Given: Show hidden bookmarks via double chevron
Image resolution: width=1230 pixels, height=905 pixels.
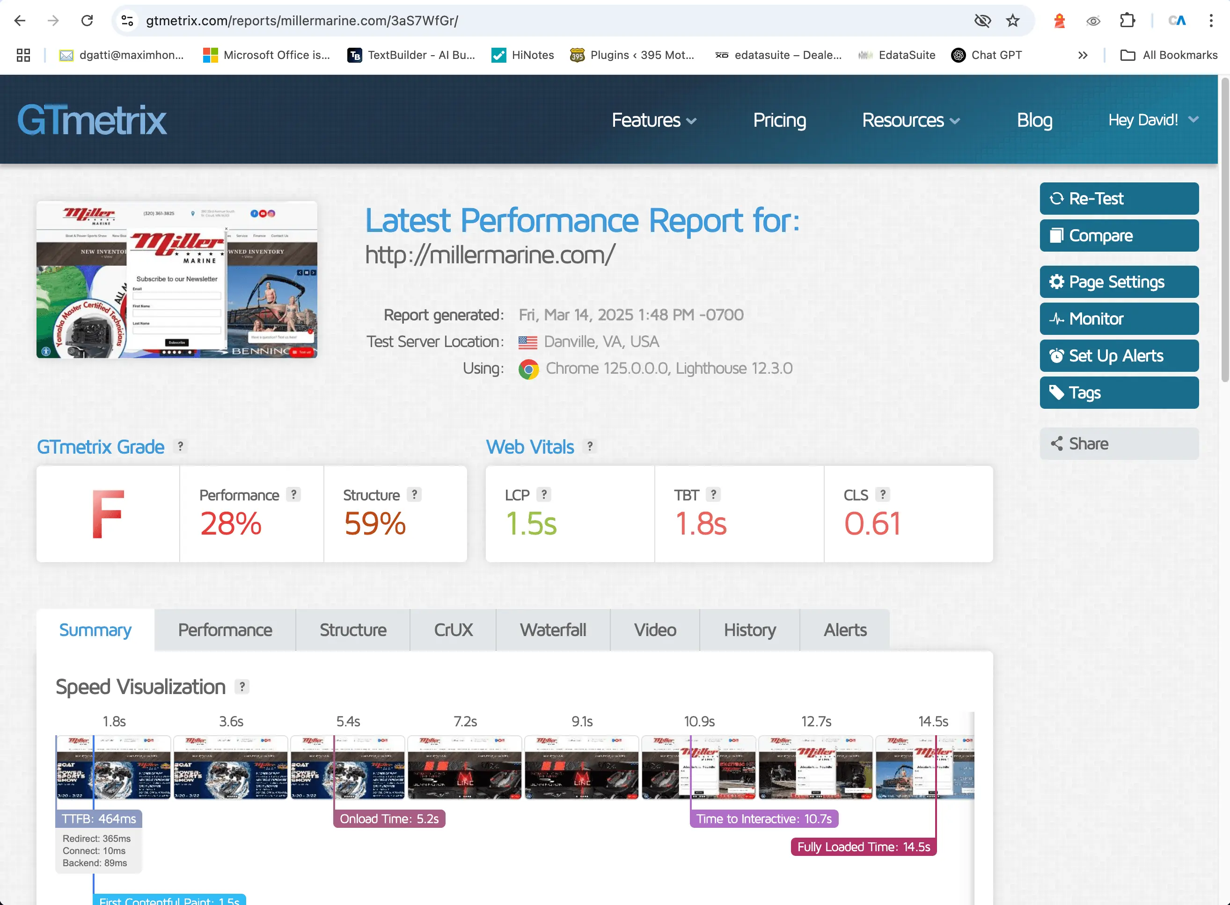Looking at the screenshot, I should (x=1082, y=55).
